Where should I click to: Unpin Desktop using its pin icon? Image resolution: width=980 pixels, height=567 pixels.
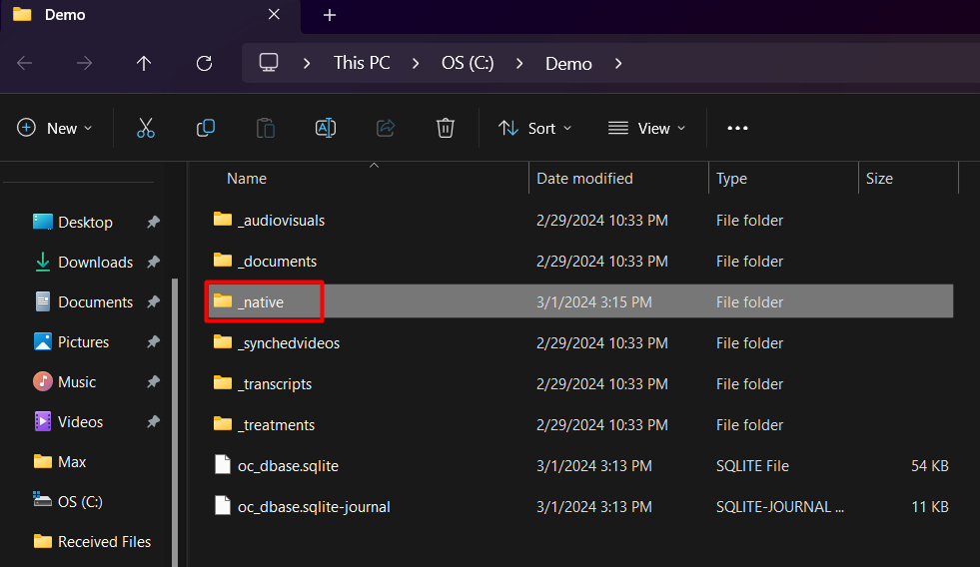[x=153, y=223]
